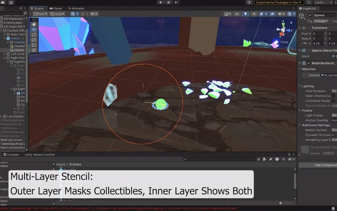Screen dimensions: 337x211
Task: Collapse the Lighting section
Action: click(300, 86)
